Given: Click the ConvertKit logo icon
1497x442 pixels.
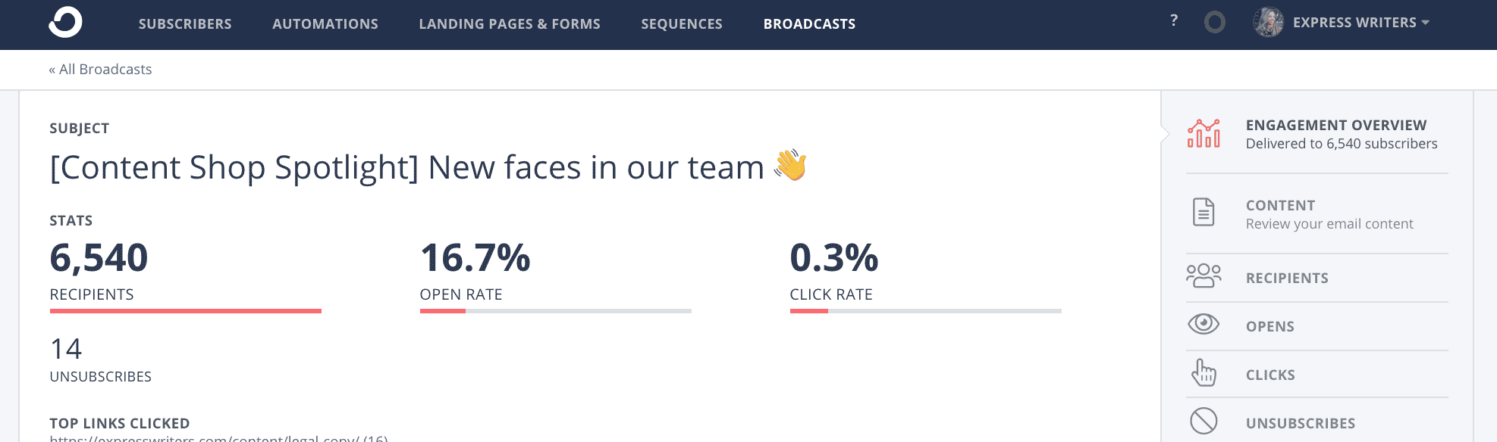Looking at the screenshot, I should [65, 23].
